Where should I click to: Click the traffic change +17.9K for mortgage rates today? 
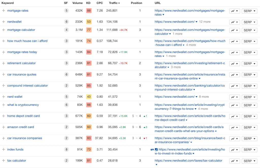click(x=123, y=52)
